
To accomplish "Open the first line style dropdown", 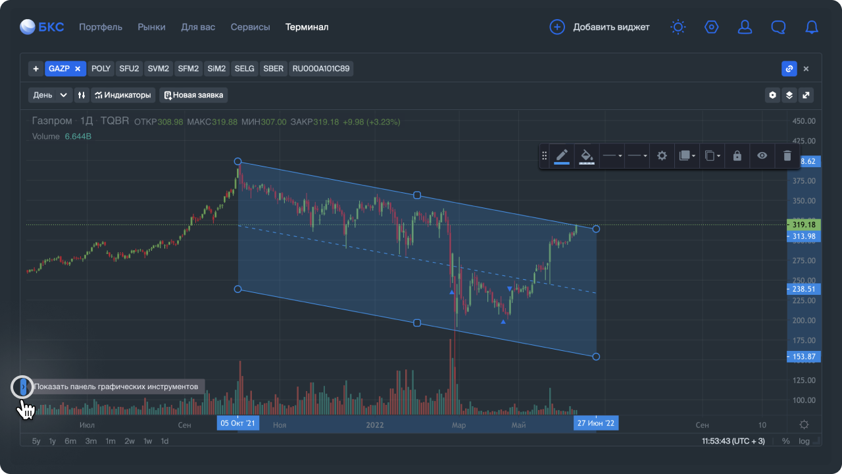I will [x=612, y=156].
